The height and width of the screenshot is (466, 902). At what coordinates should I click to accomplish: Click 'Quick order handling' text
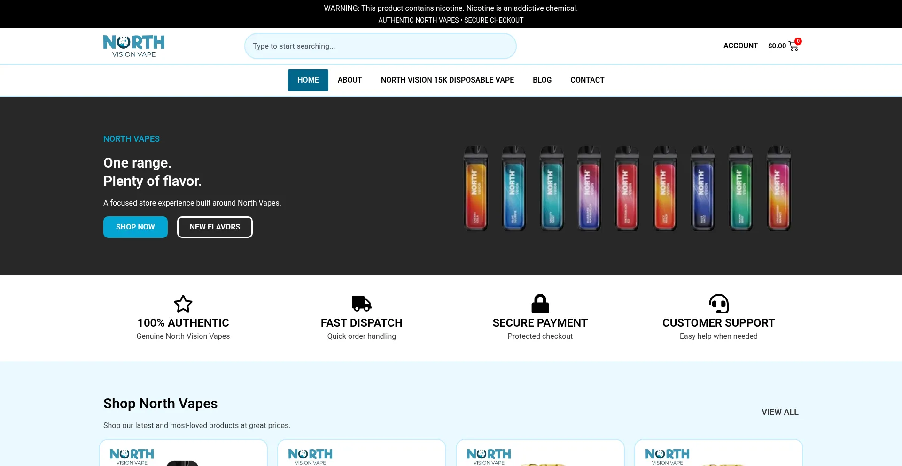(362, 336)
